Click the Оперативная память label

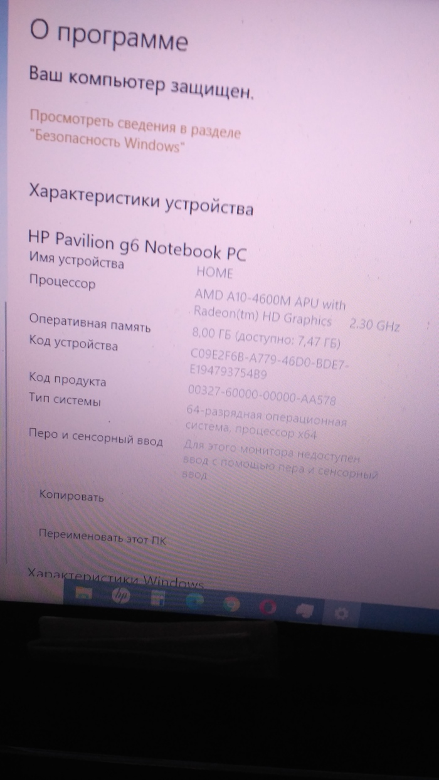click(x=90, y=322)
